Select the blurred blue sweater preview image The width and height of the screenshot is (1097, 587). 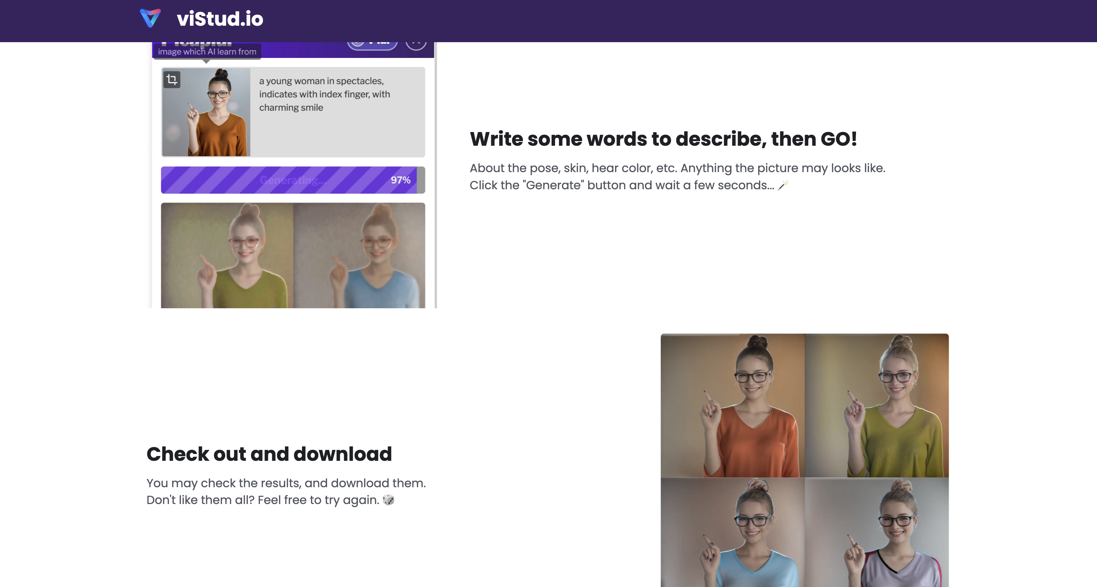tap(359, 255)
